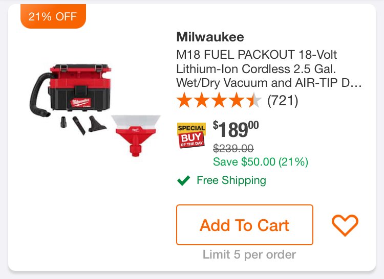Click the red AIR-TIP dust collector image
Viewport: 384px width, 279px height.
[136, 135]
